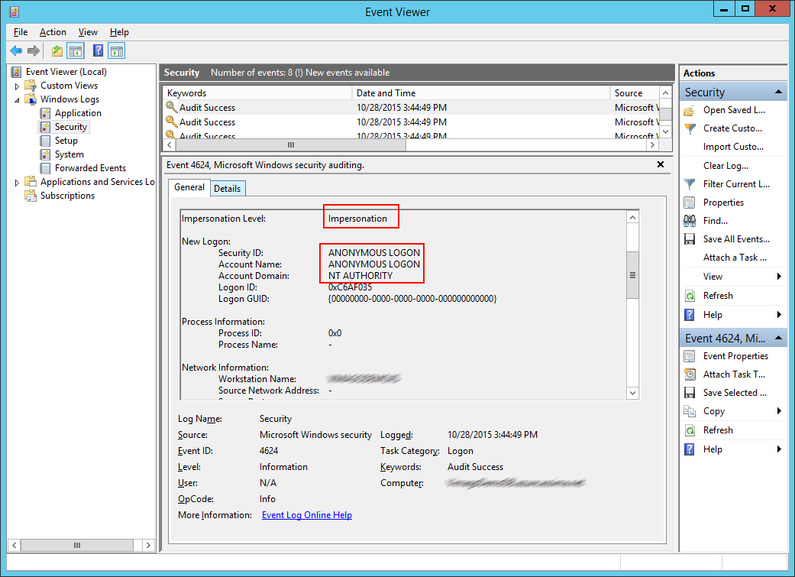The width and height of the screenshot is (795, 577).
Task: Click Import Custom View action
Action: click(x=733, y=147)
